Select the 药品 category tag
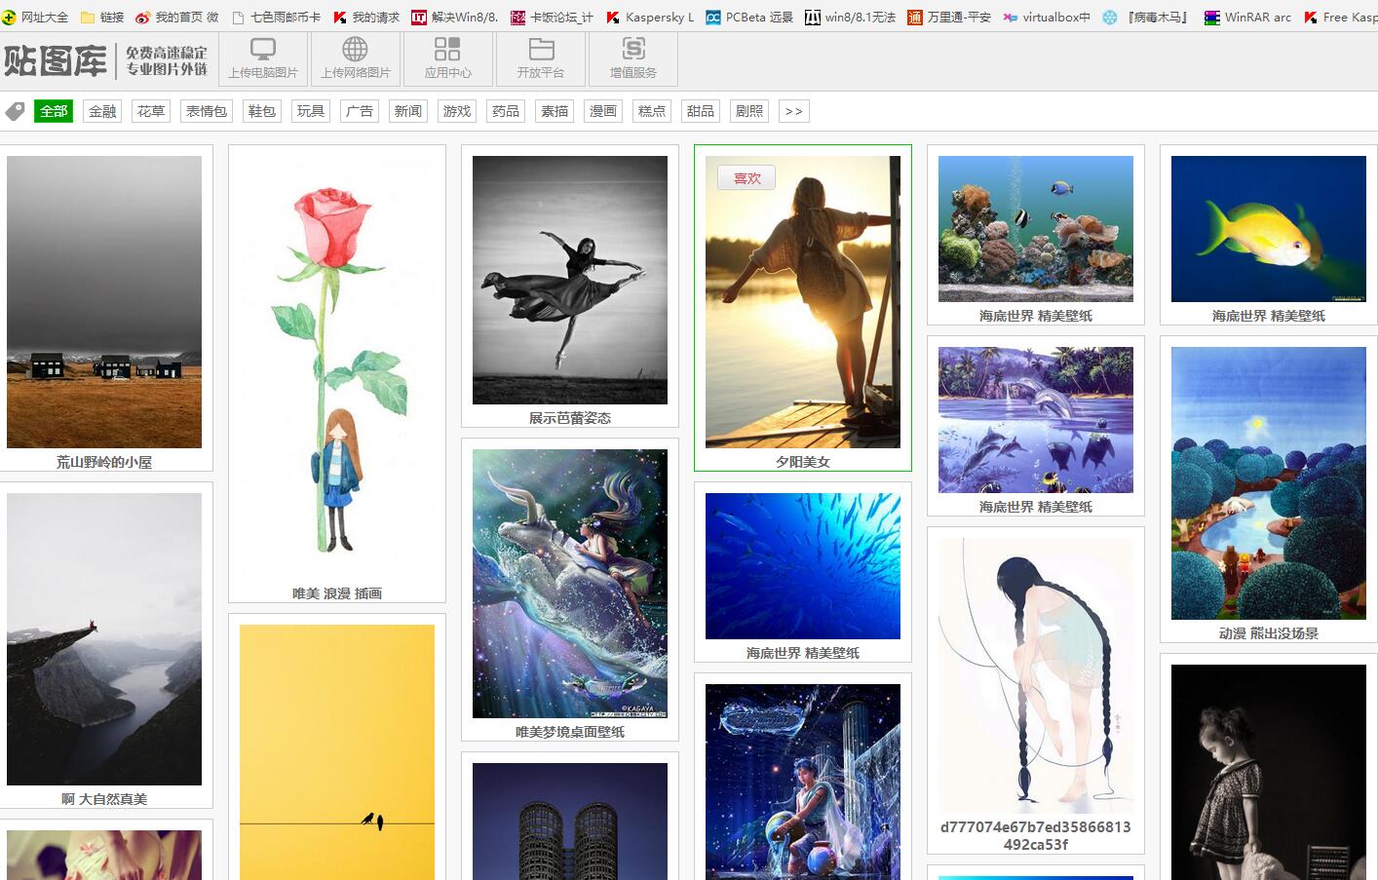The image size is (1378, 880). (506, 111)
